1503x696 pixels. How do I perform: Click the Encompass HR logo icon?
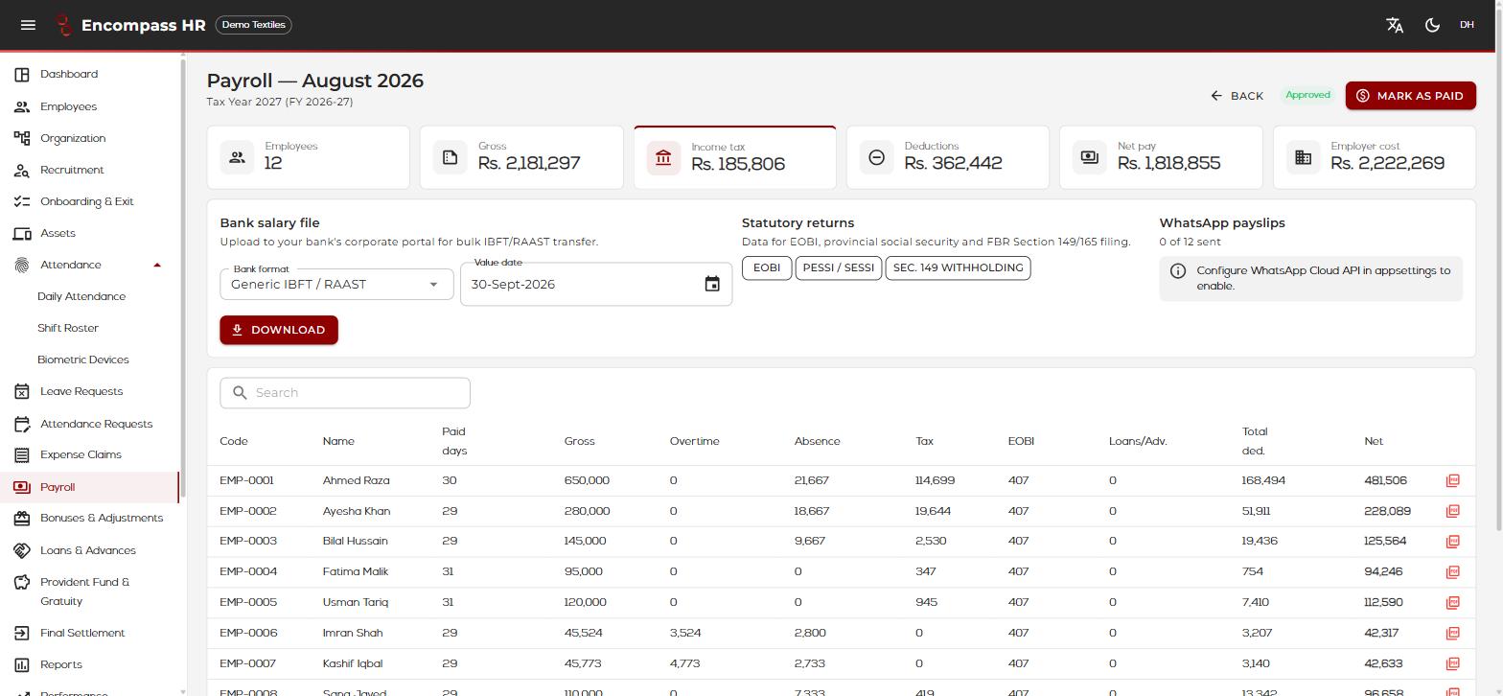click(63, 25)
